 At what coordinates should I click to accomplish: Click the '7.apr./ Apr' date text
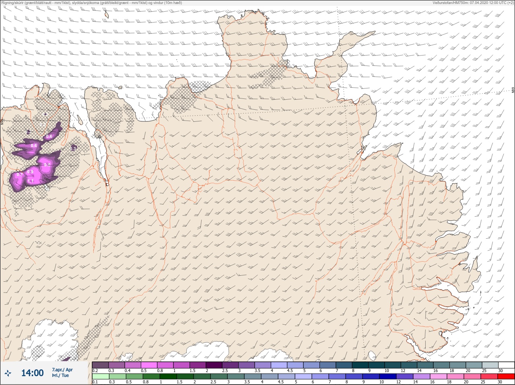click(62, 370)
